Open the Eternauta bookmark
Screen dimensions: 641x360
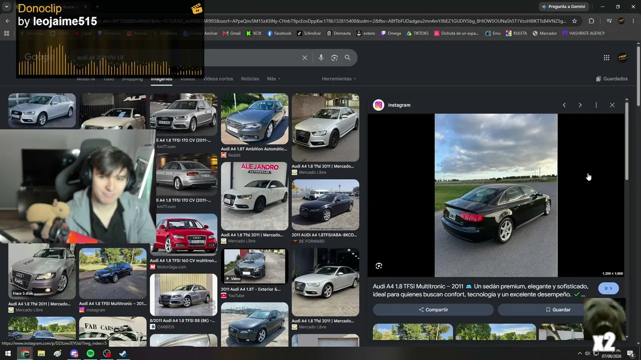339,33
